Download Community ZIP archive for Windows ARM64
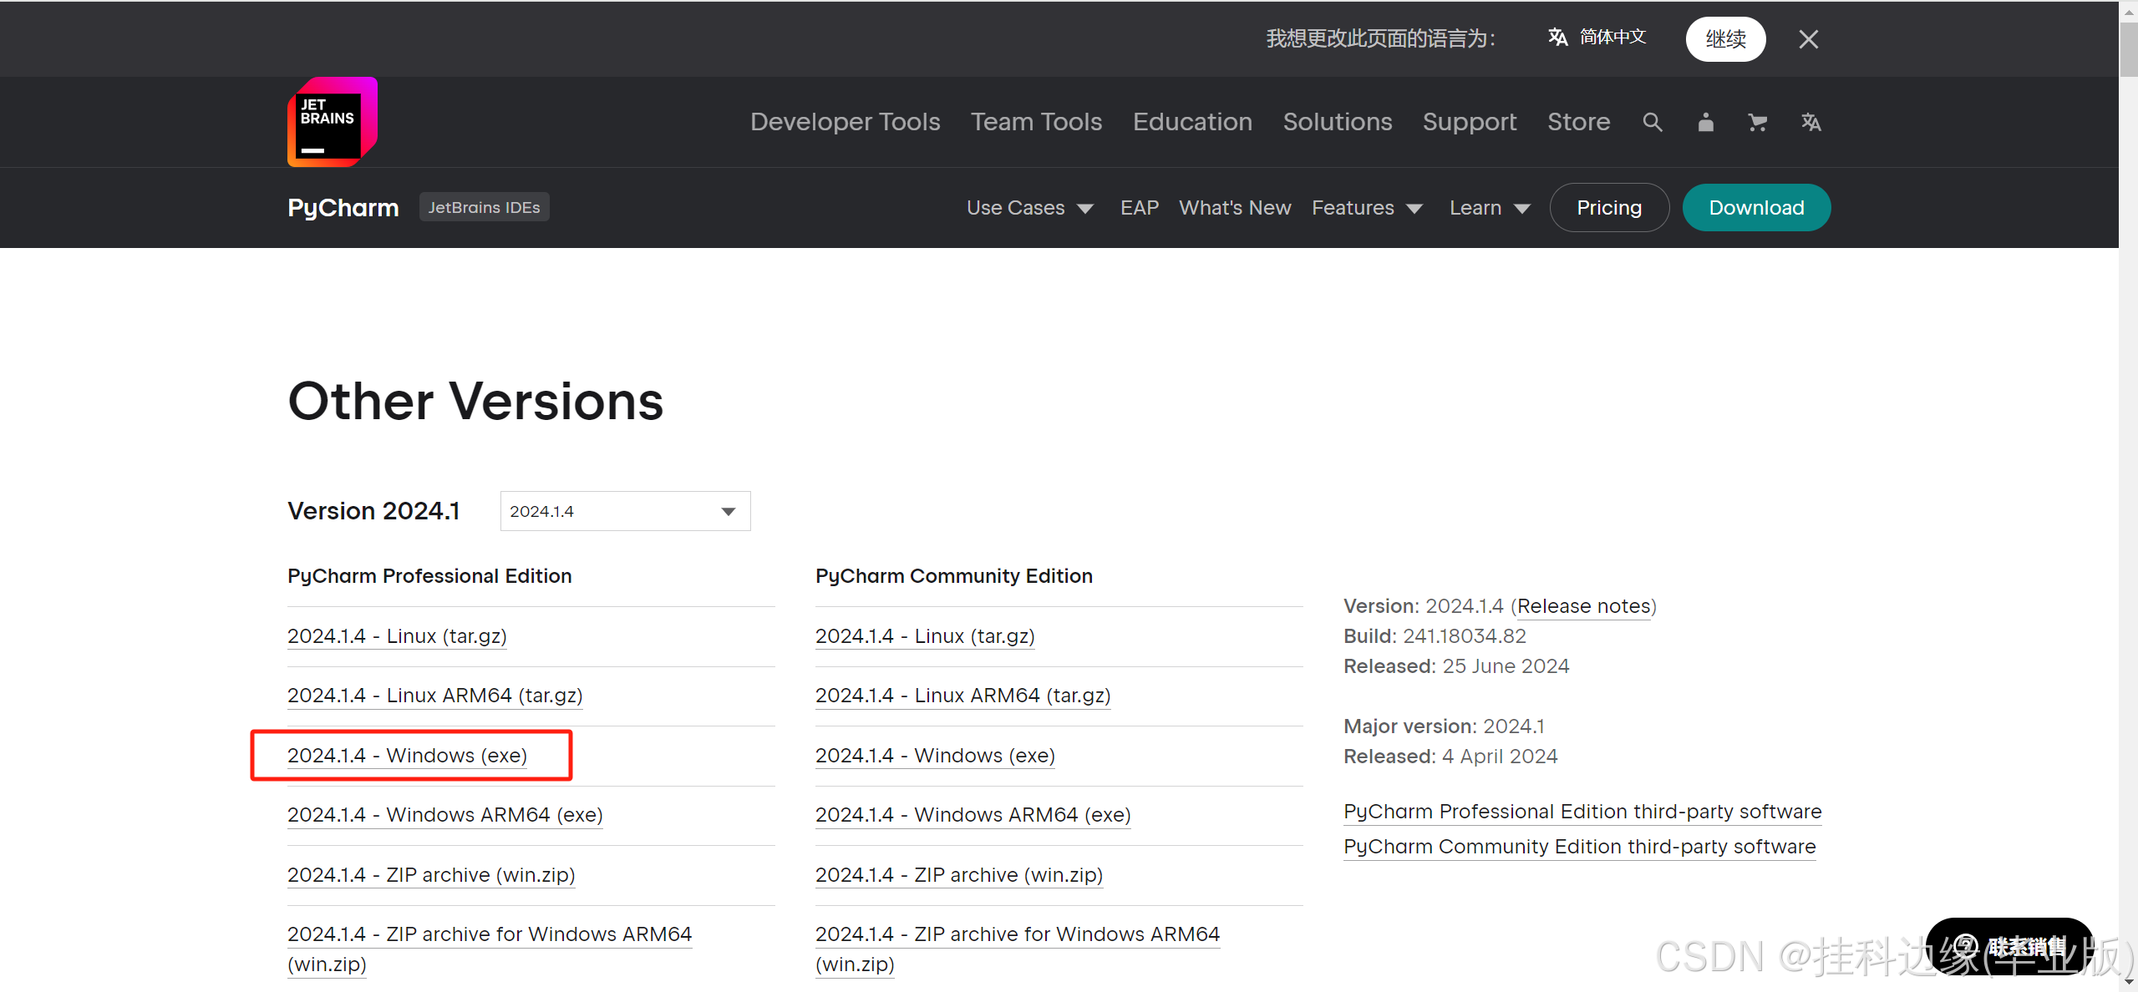 tap(1018, 949)
